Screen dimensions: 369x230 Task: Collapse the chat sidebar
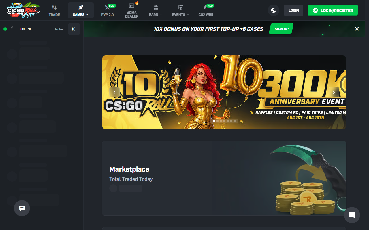pos(74,29)
